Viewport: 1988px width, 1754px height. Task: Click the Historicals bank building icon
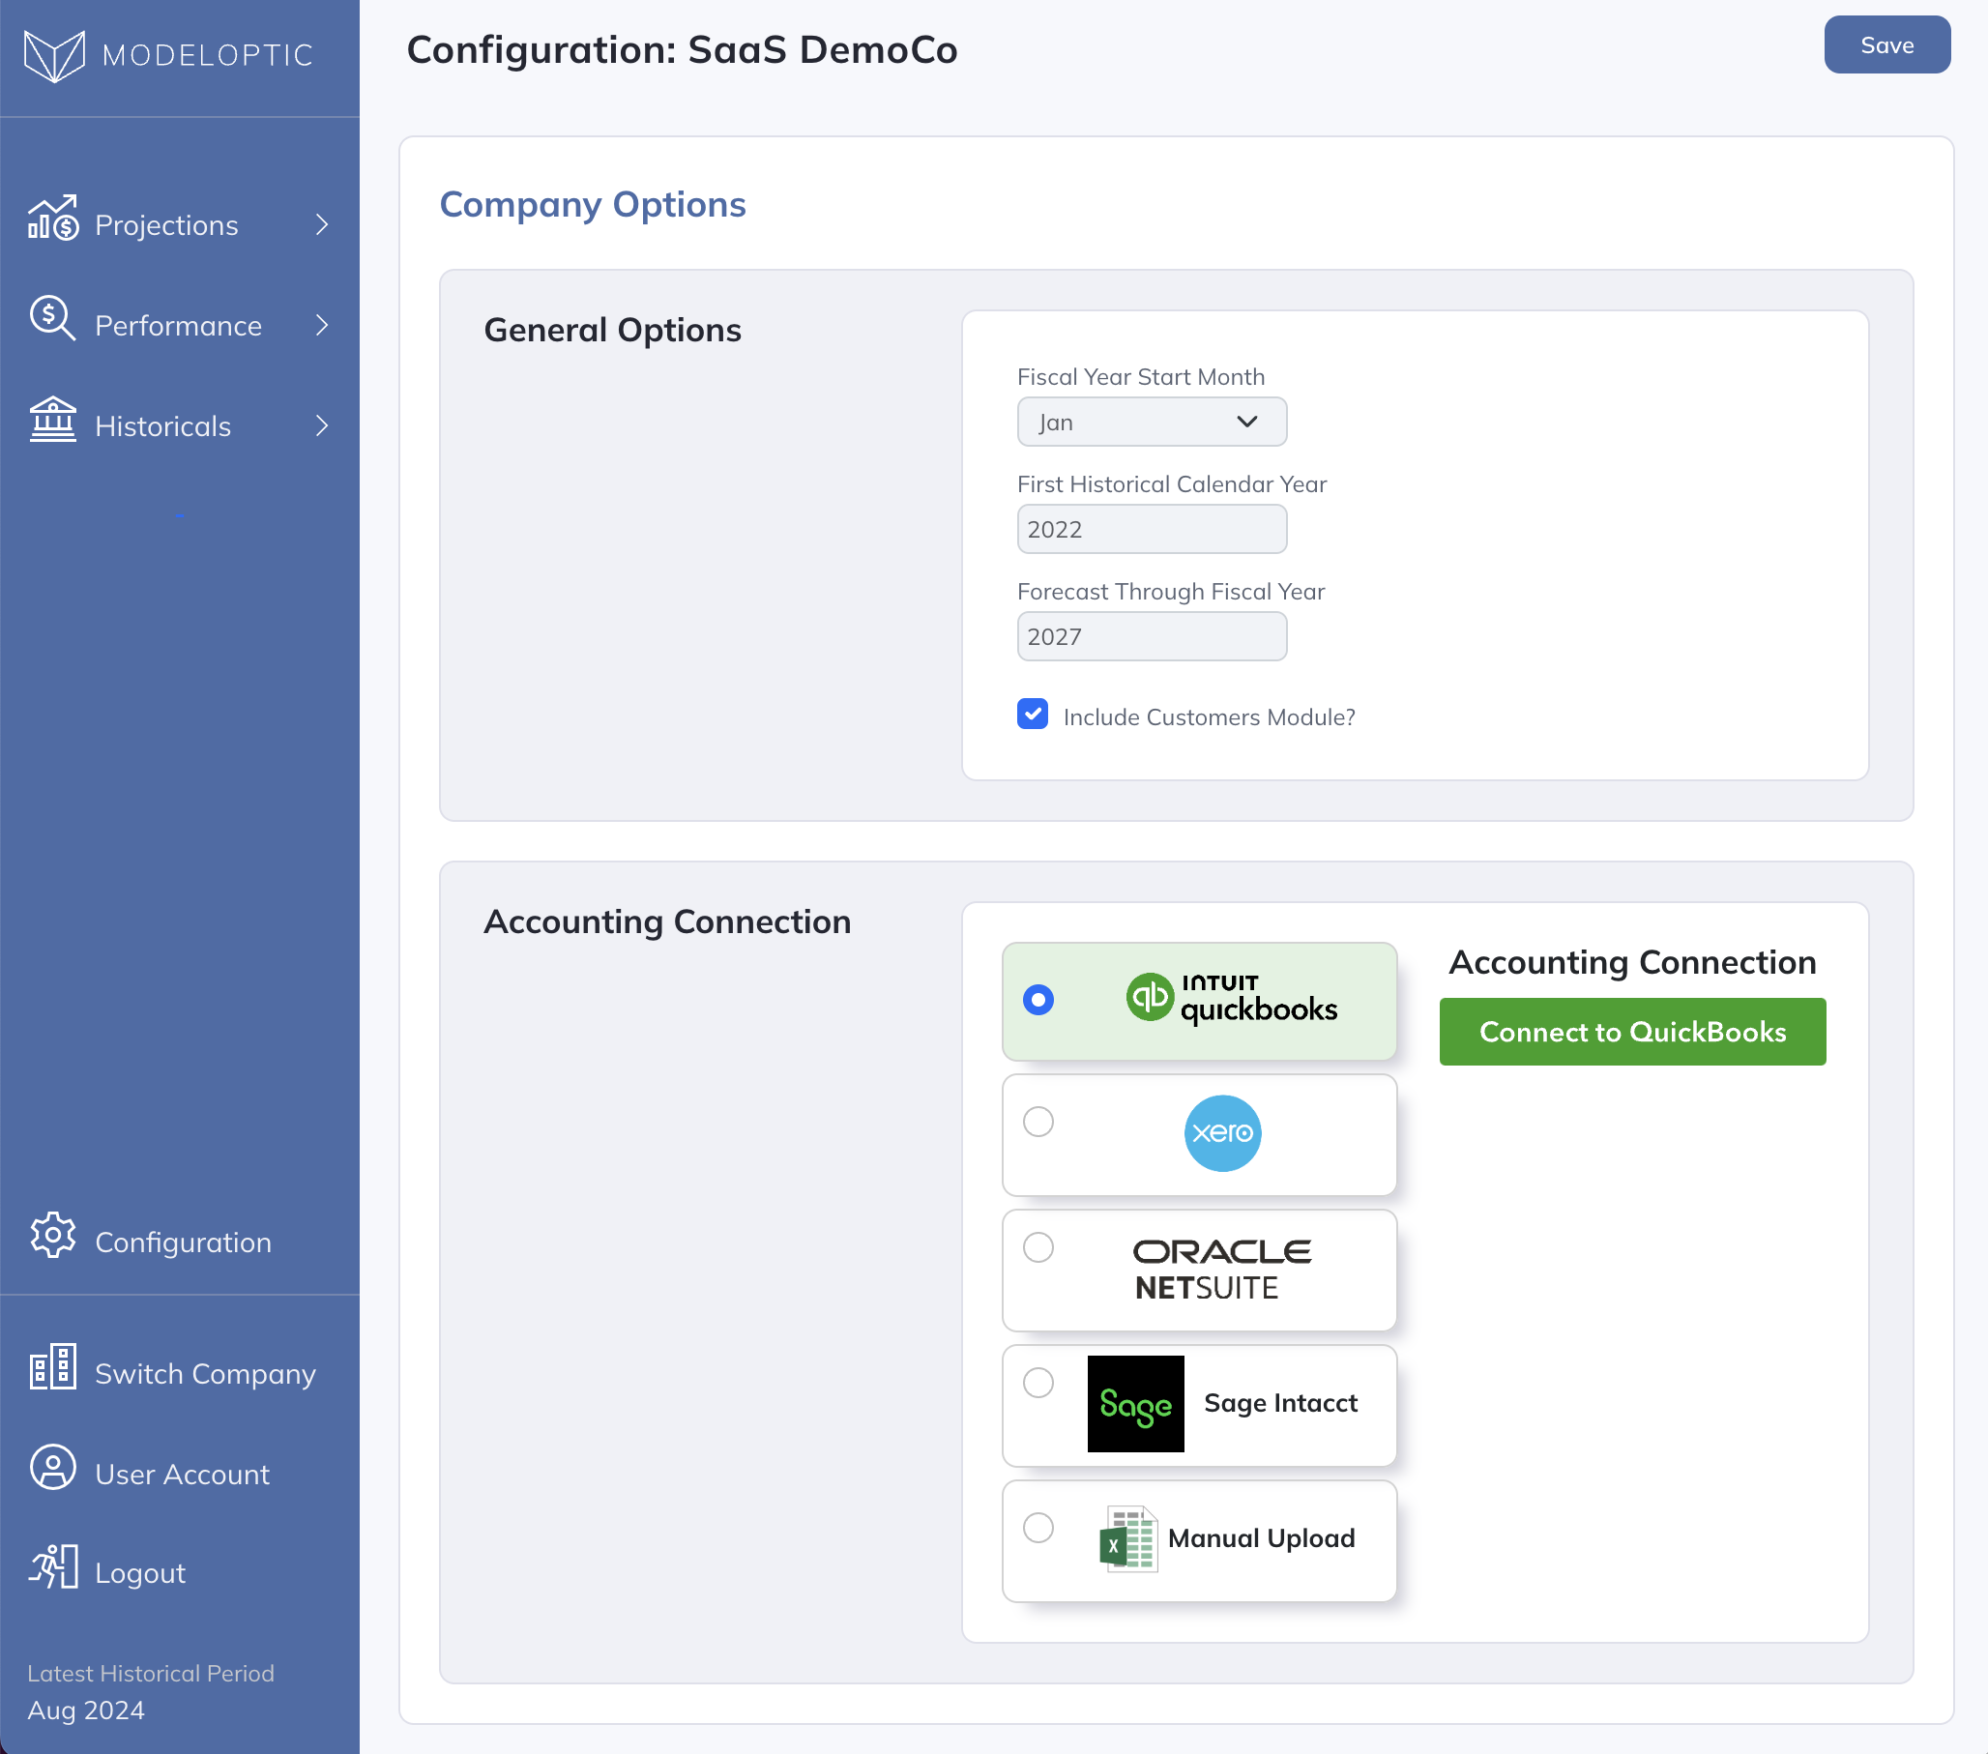coord(52,420)
